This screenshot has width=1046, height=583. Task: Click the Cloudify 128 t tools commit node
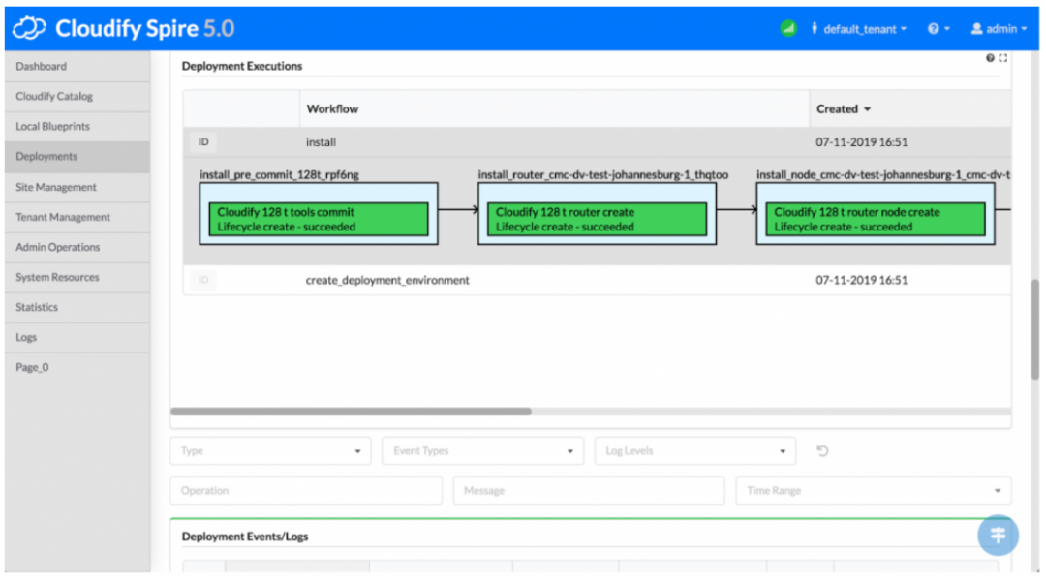[x=319, y=220]
